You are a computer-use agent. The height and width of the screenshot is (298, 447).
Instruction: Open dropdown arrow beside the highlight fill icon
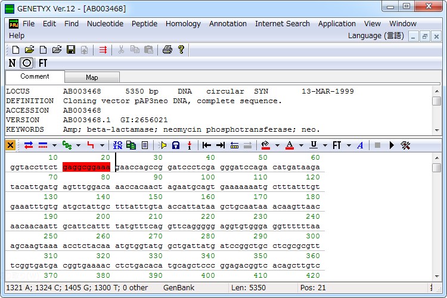(277, 145)
